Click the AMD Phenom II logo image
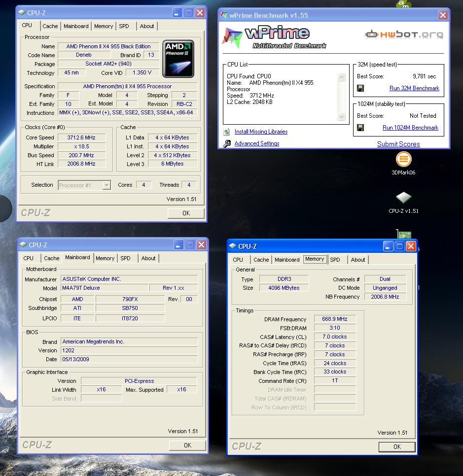Image resolution: width=463 pixels, height=476 pixels. (178, 59)
